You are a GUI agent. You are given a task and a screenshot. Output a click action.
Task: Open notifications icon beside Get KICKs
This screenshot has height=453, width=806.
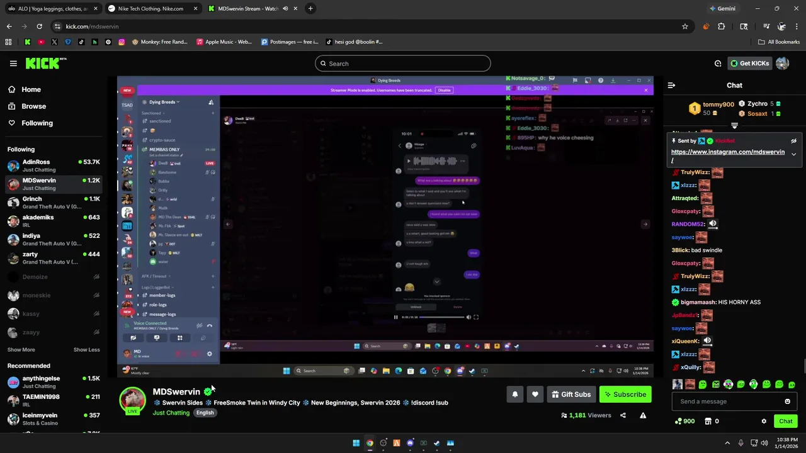[718, 64]
